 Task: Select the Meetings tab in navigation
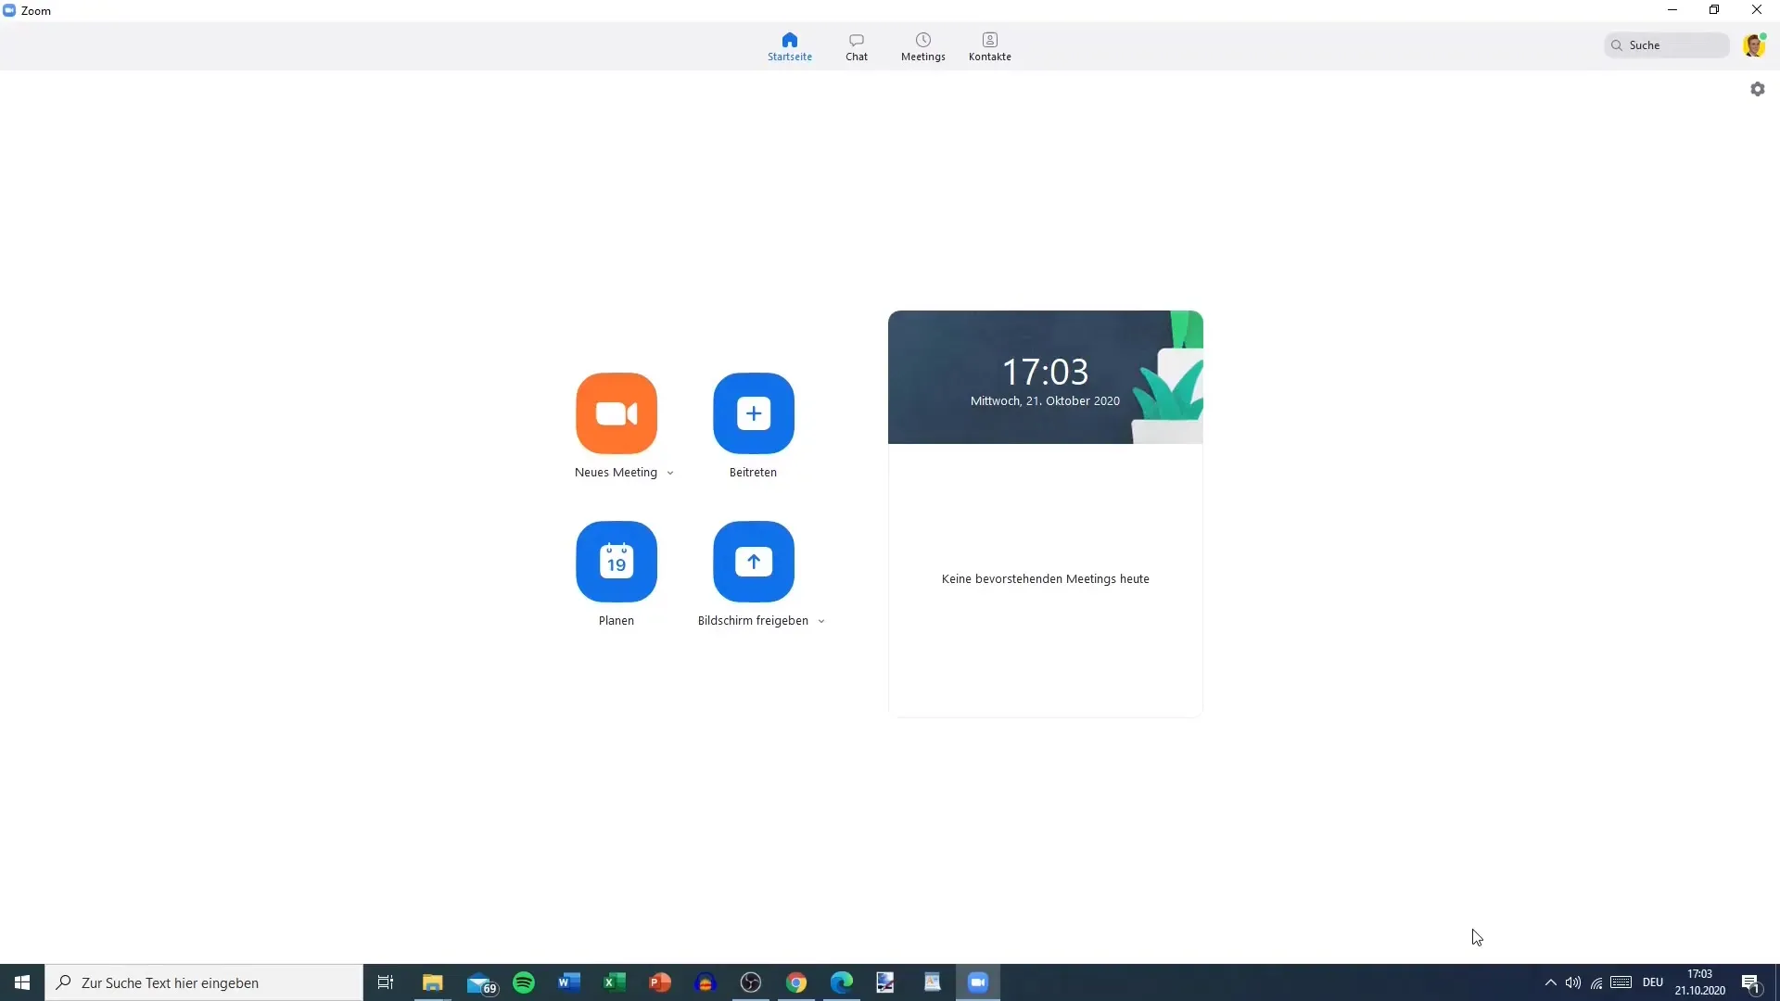pos(923,46)
